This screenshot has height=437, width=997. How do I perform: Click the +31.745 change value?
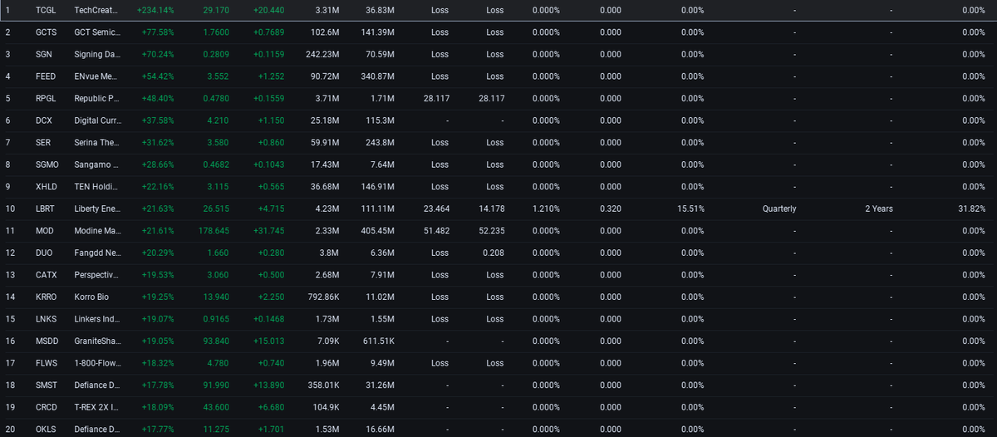[268, 230]
